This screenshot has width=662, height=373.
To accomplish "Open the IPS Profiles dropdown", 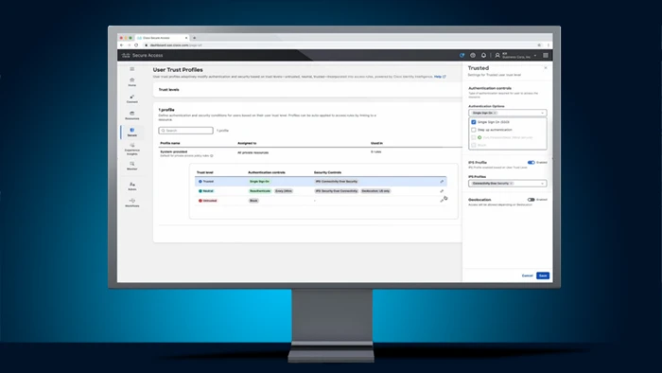I will click(x=508, y=184).
